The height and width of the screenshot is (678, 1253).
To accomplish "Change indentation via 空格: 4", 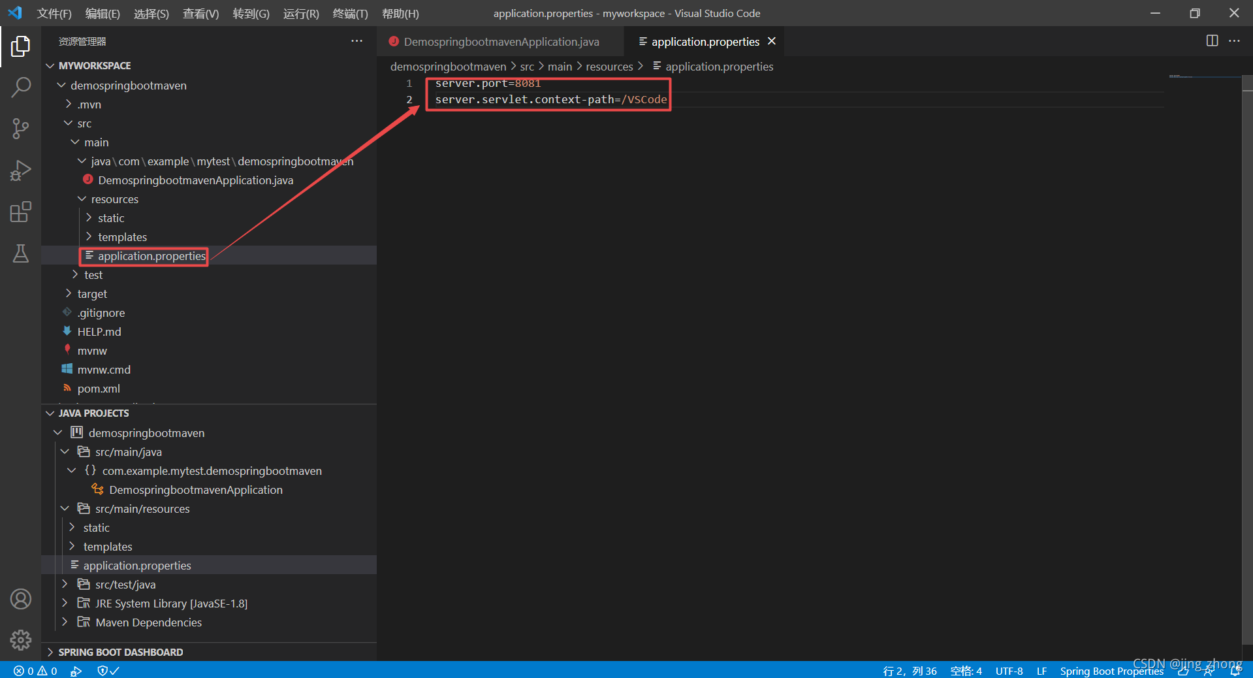I will tap(966, 671).
